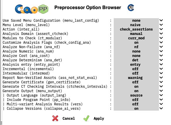This screenshot has width=171, height=125.
Task: Click the chevron arrow for Analyze Cost
Action: point(161,55)
